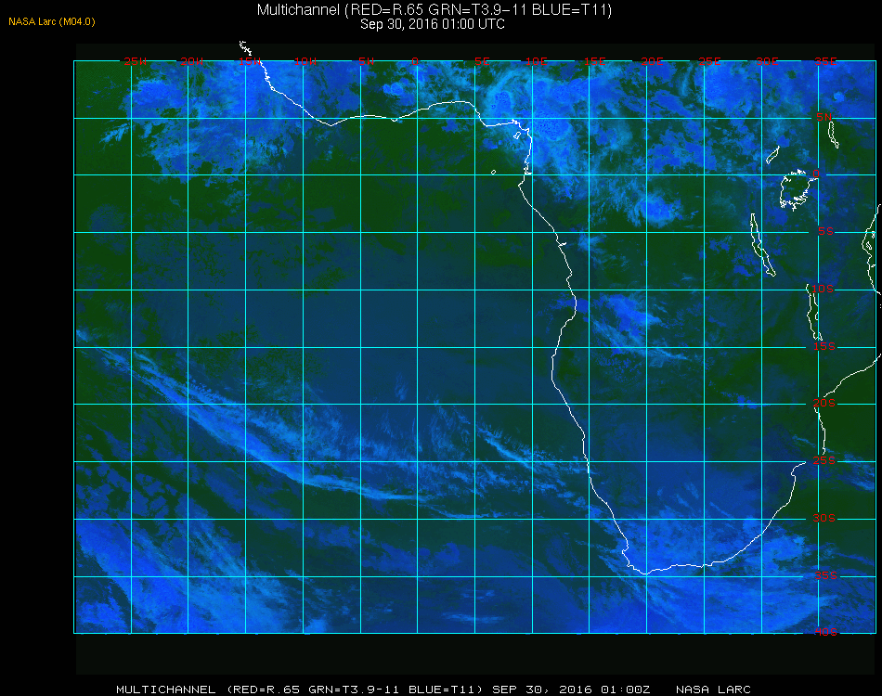This screenshot has height=696, width=882.
Task: Click the 35E longitude label
Action: 825,60
